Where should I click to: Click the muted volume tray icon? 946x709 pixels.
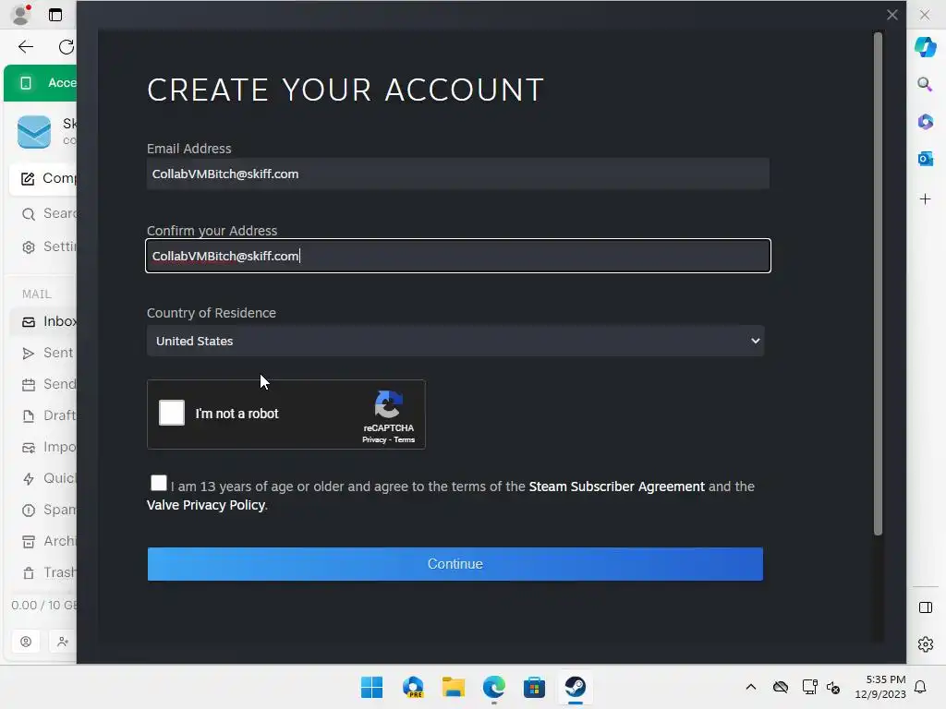tap(834, 687)
